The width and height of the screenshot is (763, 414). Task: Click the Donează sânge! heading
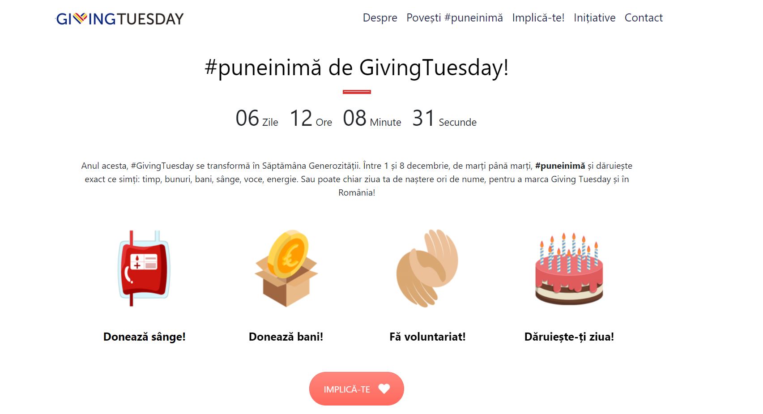144,337
